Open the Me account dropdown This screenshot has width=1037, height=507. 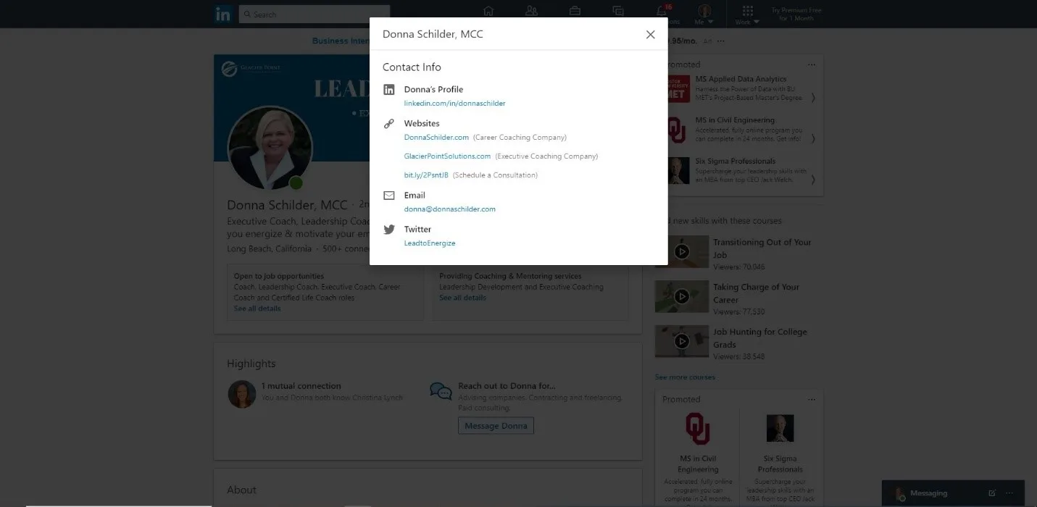[x=704, y=14]
